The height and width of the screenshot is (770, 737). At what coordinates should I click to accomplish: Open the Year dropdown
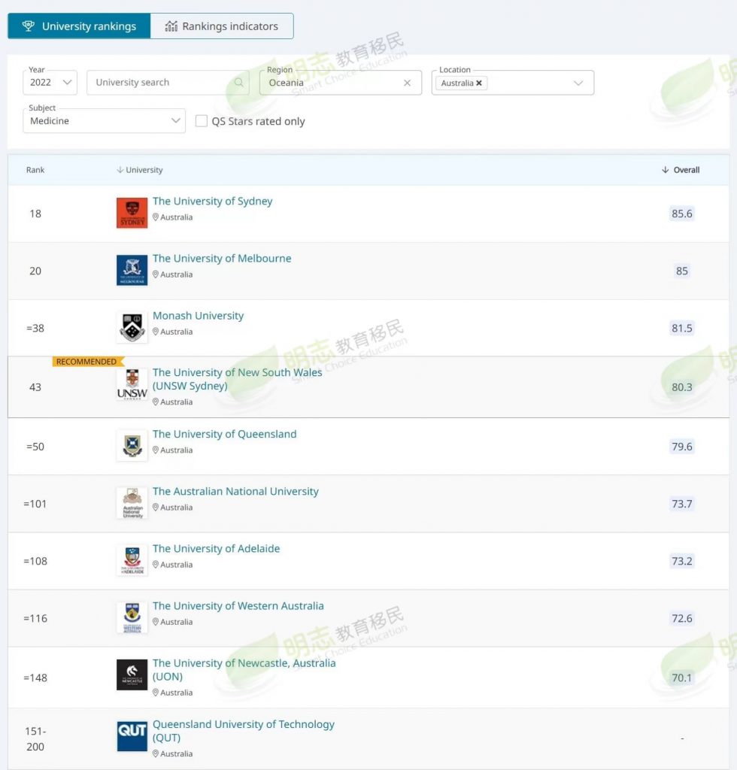[50, 82]
